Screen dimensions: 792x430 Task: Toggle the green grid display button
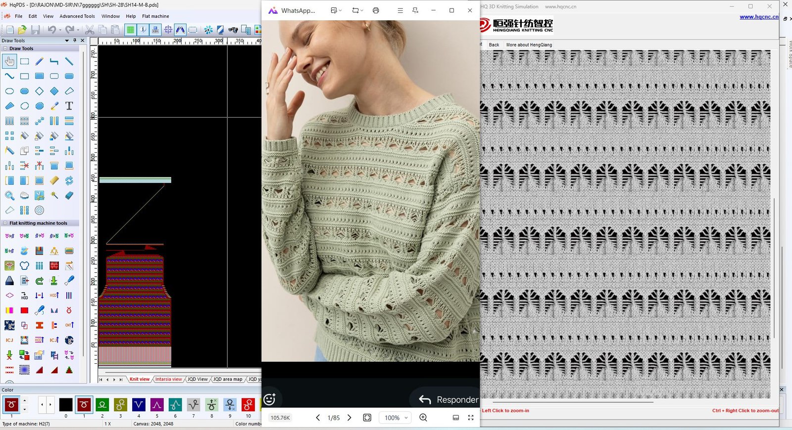[130, 30]
